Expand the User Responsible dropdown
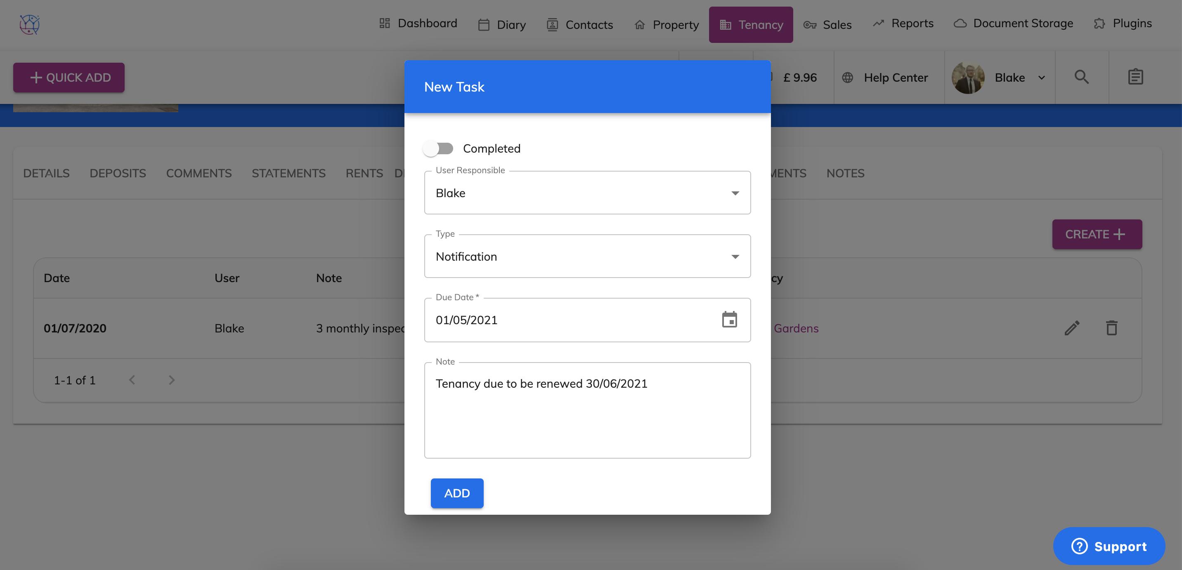This screenshot has height=570, width=1182. pos(587,193)
